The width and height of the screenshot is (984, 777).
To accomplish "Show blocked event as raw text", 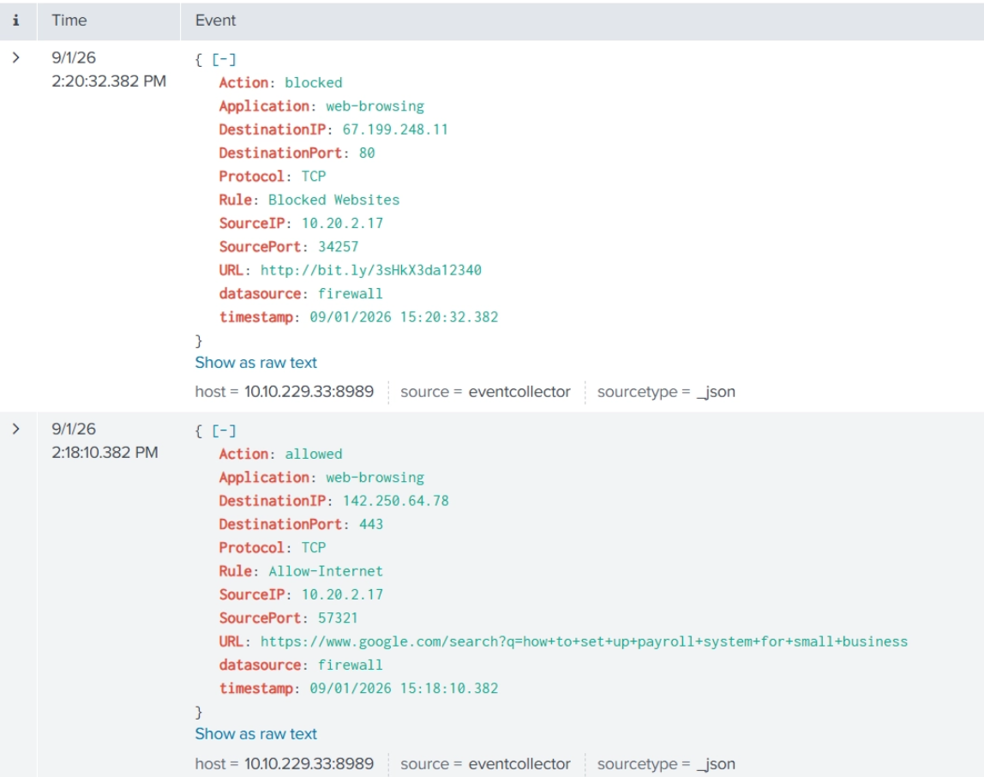I will [x=256, y=363].
